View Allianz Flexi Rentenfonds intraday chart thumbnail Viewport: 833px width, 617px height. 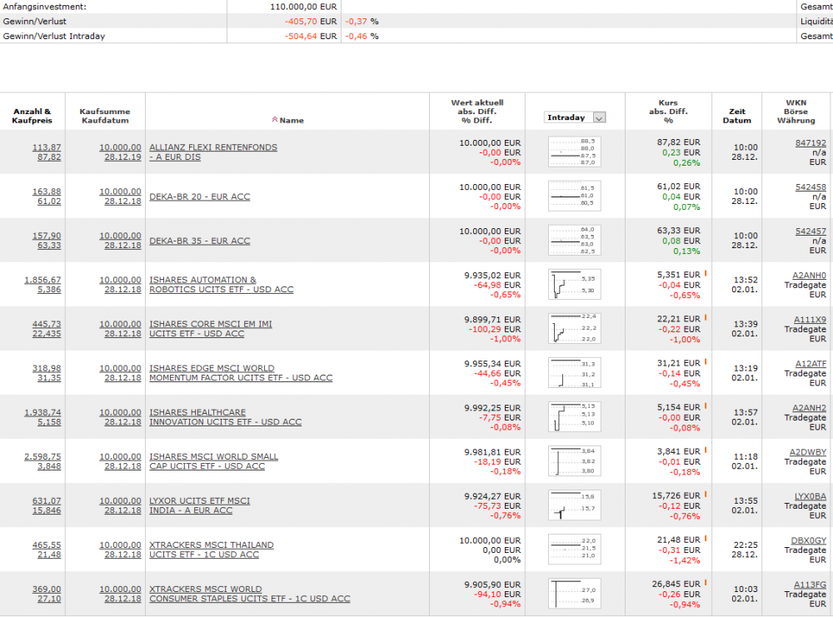tap(574, 152)
